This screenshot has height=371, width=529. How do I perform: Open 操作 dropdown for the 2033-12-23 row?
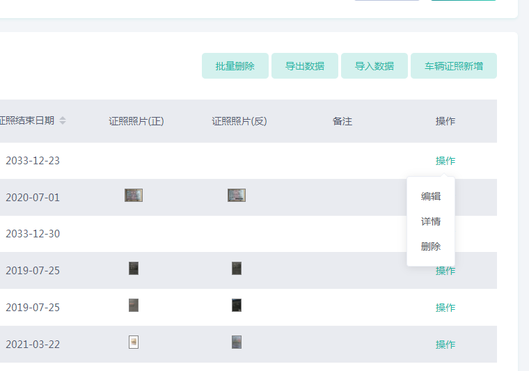coord(445,161)
